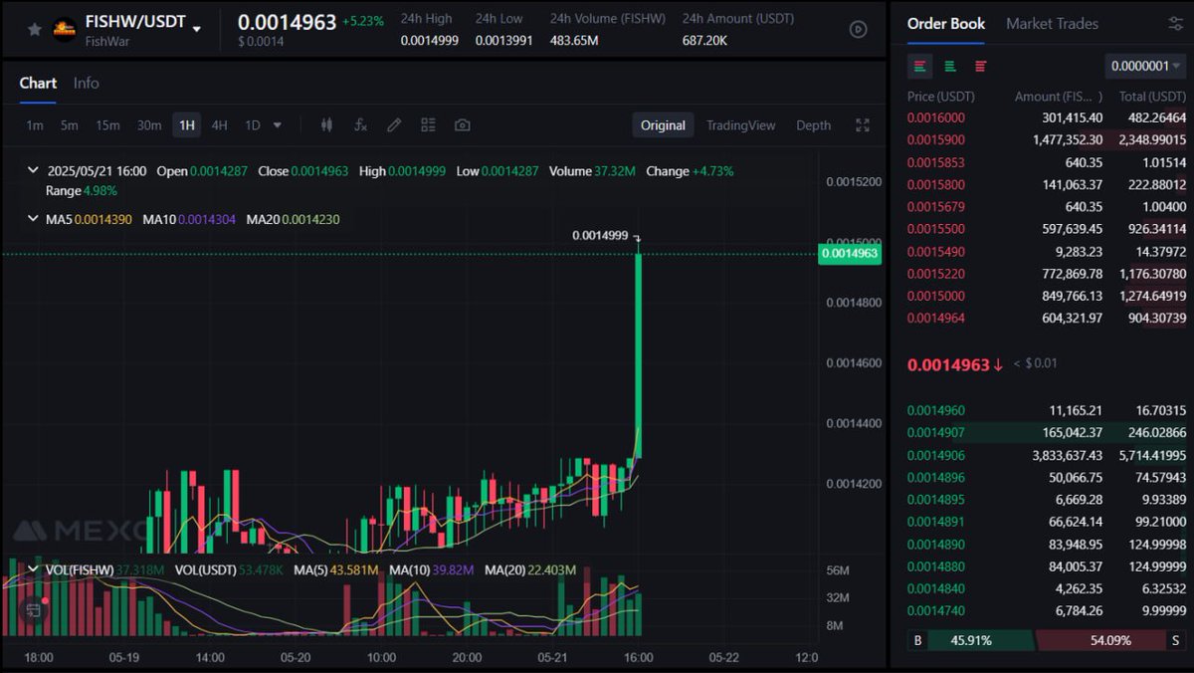This screenshot has width=1194, height=673.
Task: Click the current price tag 0.0014963 on axis
Action: (849, 254)
